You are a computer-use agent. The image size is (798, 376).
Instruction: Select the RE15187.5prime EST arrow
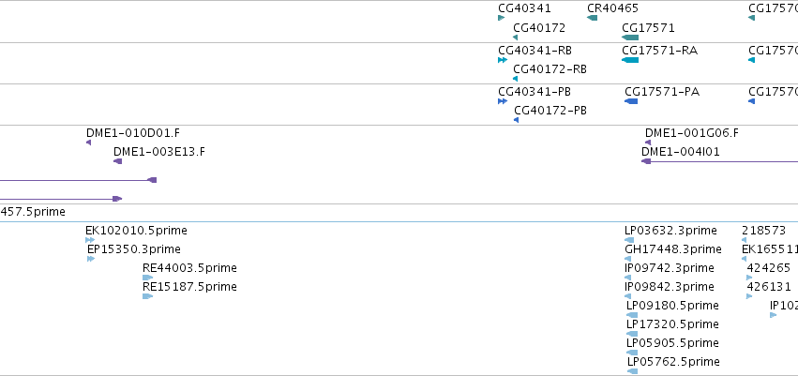click(x=147, y=296)
